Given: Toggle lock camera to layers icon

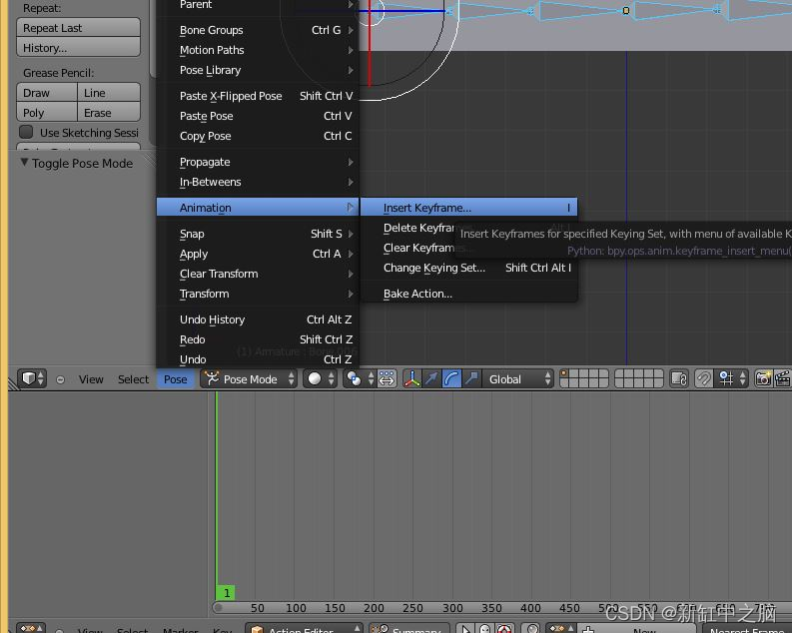Looking at the screenshot, I should (x=679, y=378).
